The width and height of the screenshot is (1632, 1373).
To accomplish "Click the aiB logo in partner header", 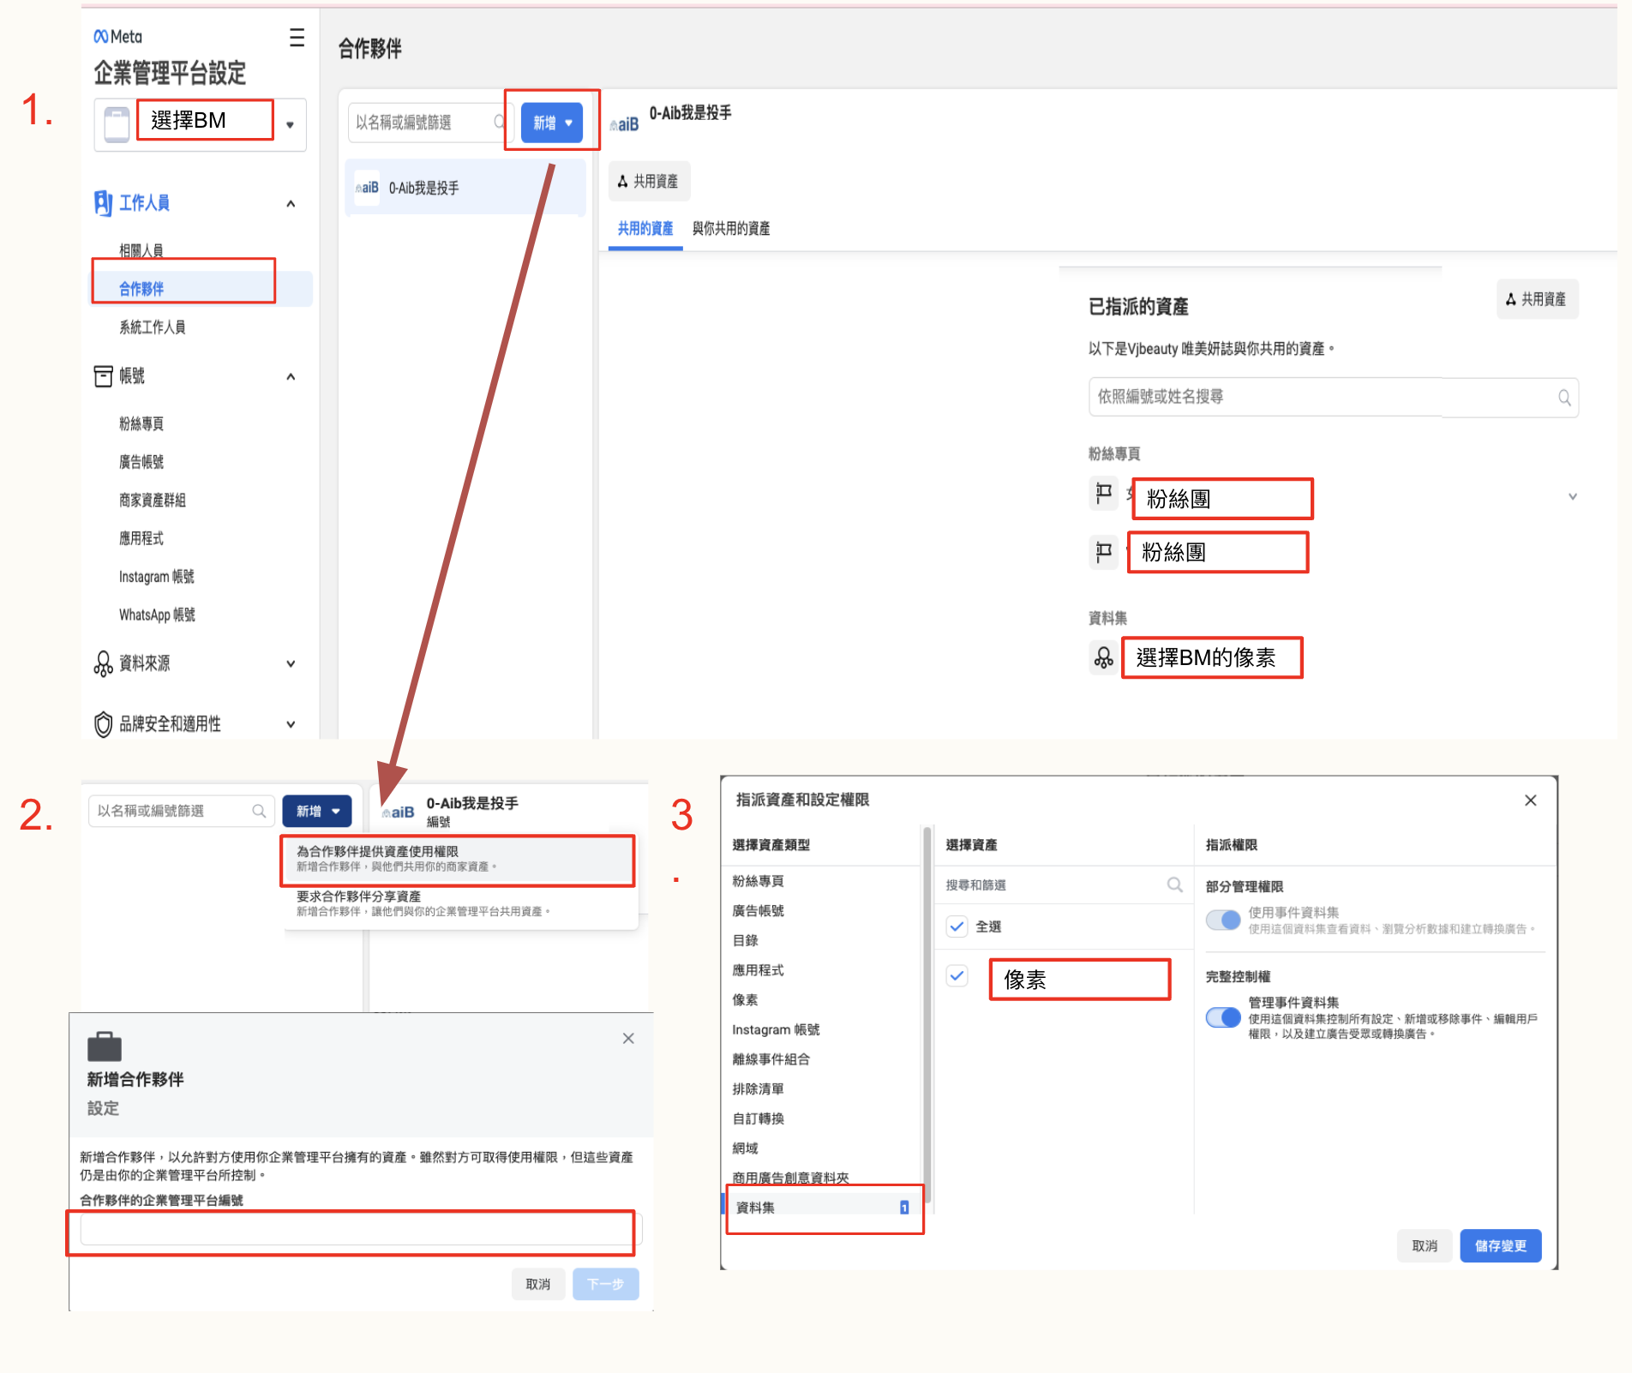I will click(x=625, y=124).
